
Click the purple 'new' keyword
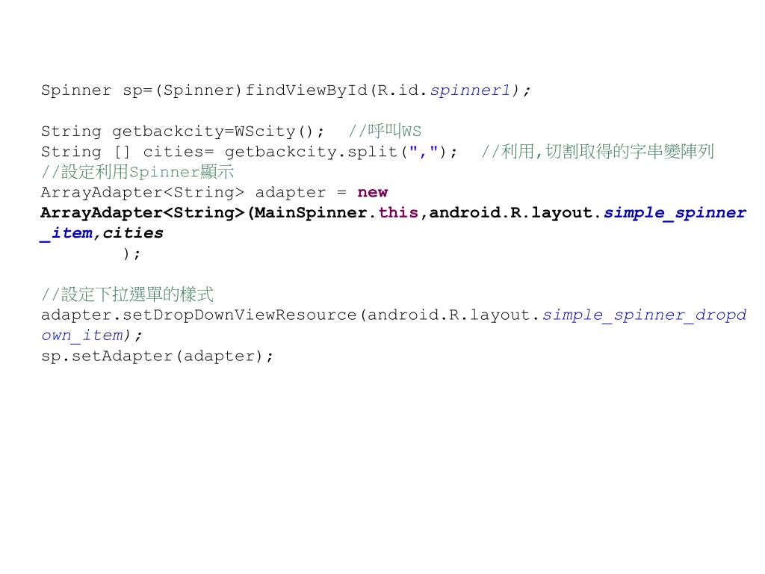coord(373,192)
